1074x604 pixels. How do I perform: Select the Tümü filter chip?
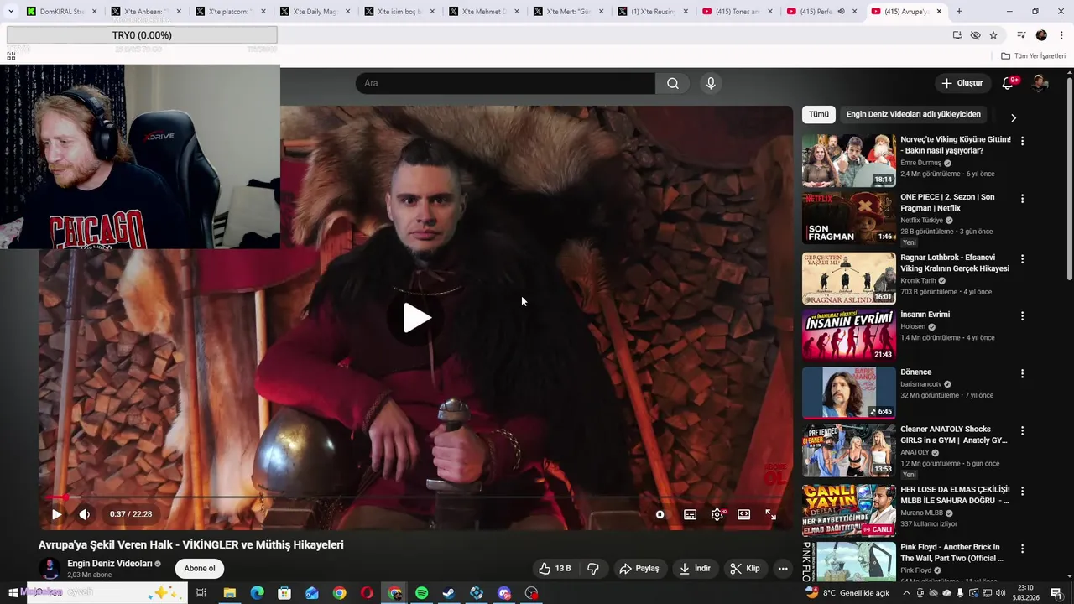[818, 114]
